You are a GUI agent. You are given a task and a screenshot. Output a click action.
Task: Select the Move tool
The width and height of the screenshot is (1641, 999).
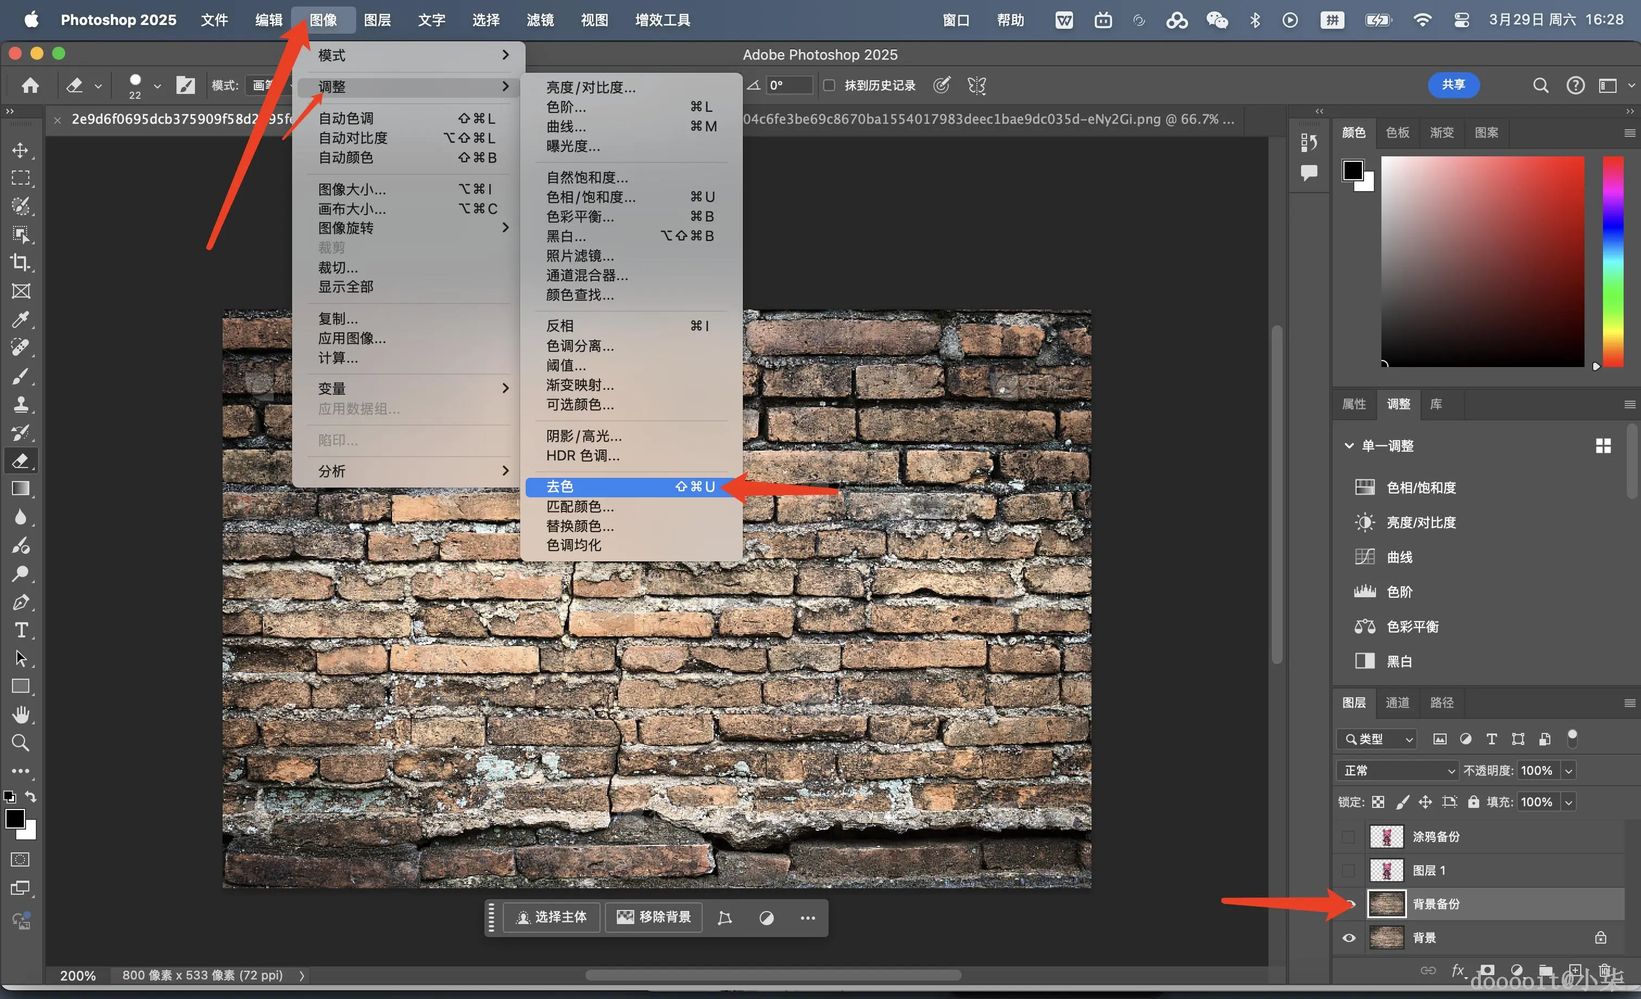21,150
